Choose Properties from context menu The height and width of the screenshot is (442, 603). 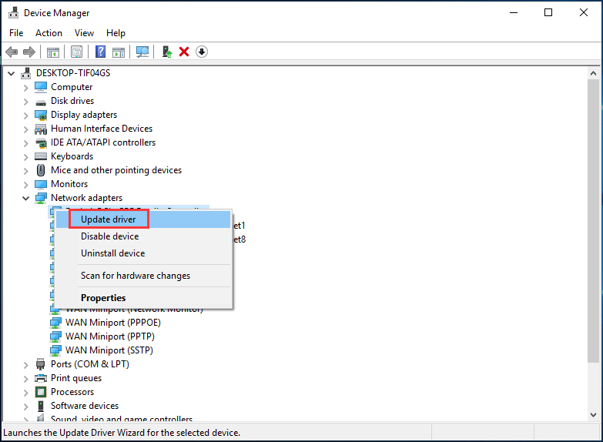(143, 298)
